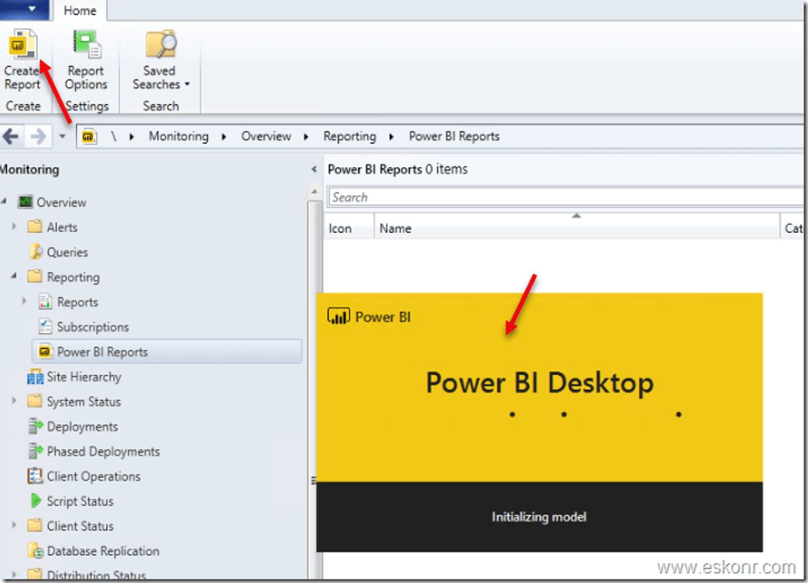Expand the arrow after Overview breadcrumb
808x583 pixels.
click(x=306, y=137)
